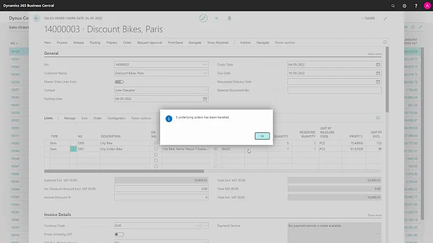Click the External Document No. field
This screenshot has width=433, height=243.
pos(334,90)
